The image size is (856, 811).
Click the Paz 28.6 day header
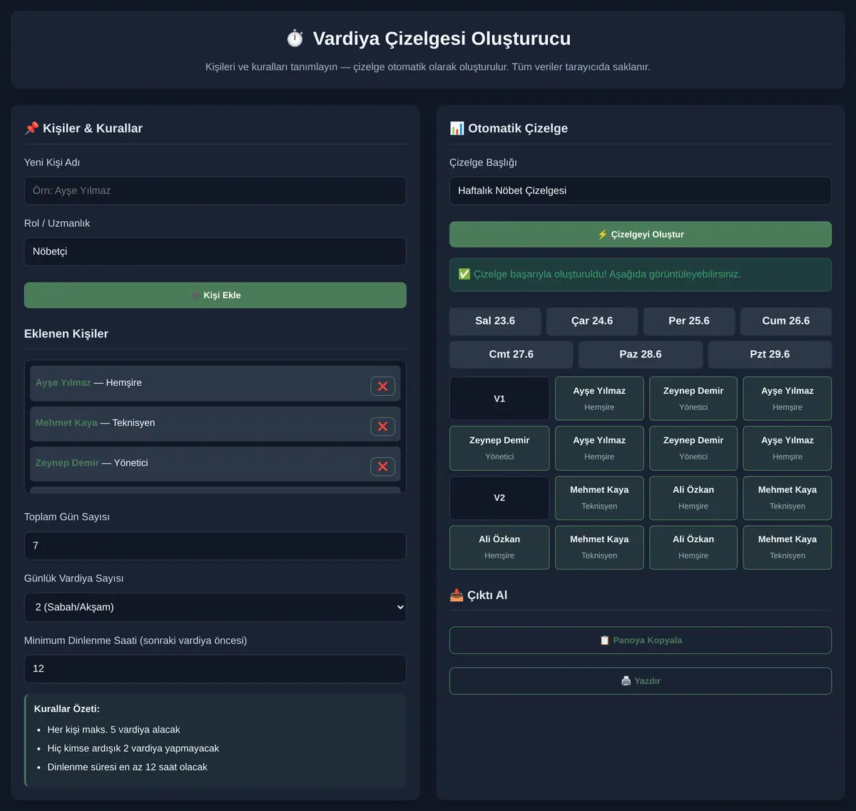641,355
